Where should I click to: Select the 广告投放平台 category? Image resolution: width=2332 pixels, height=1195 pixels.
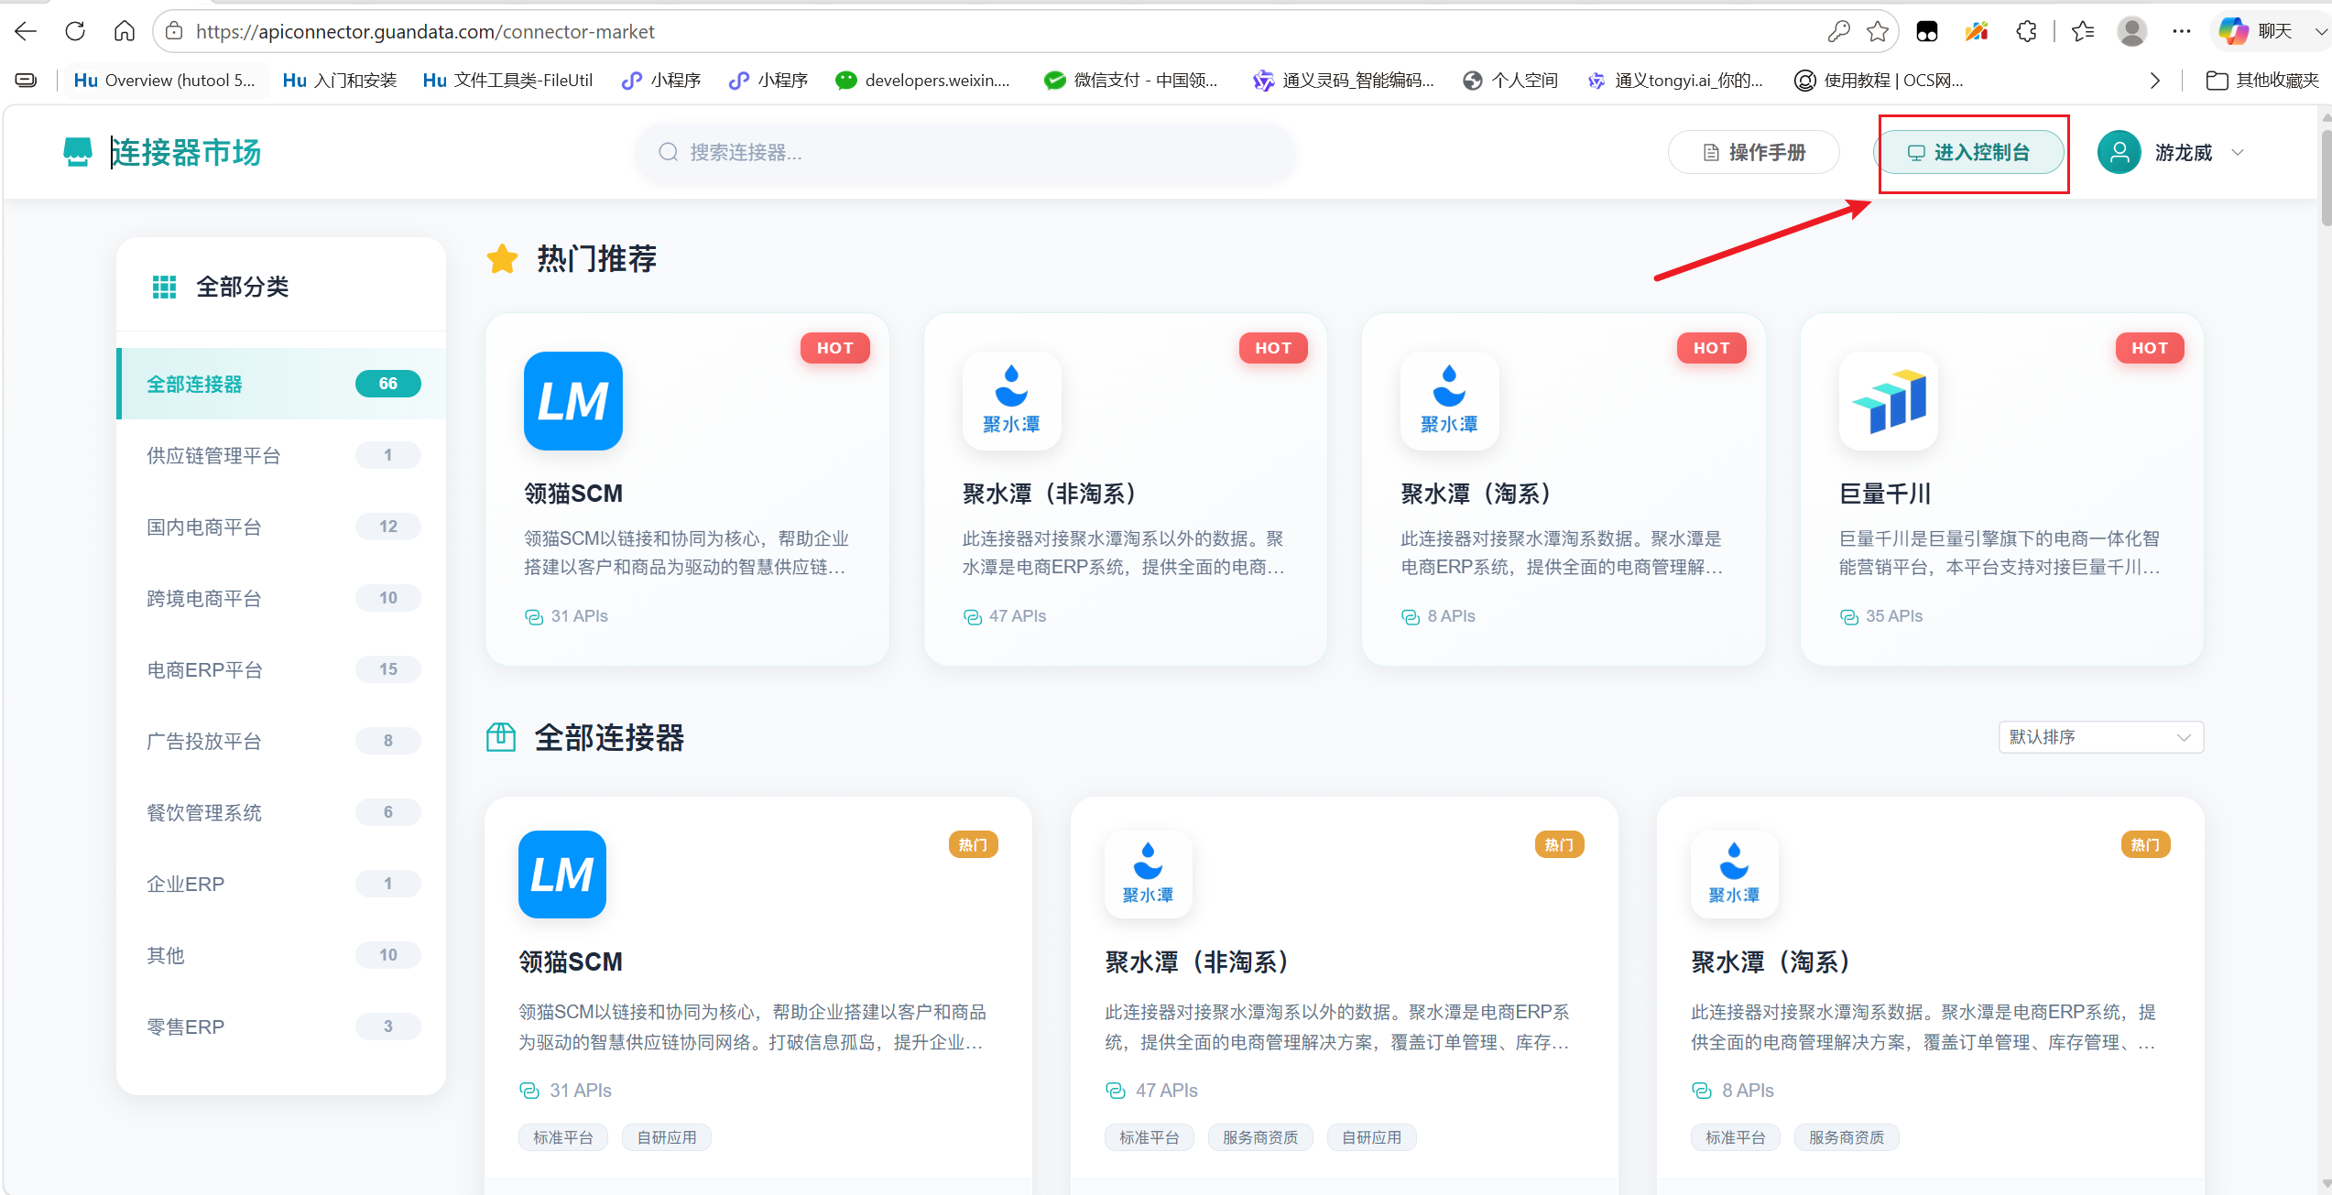281,741
